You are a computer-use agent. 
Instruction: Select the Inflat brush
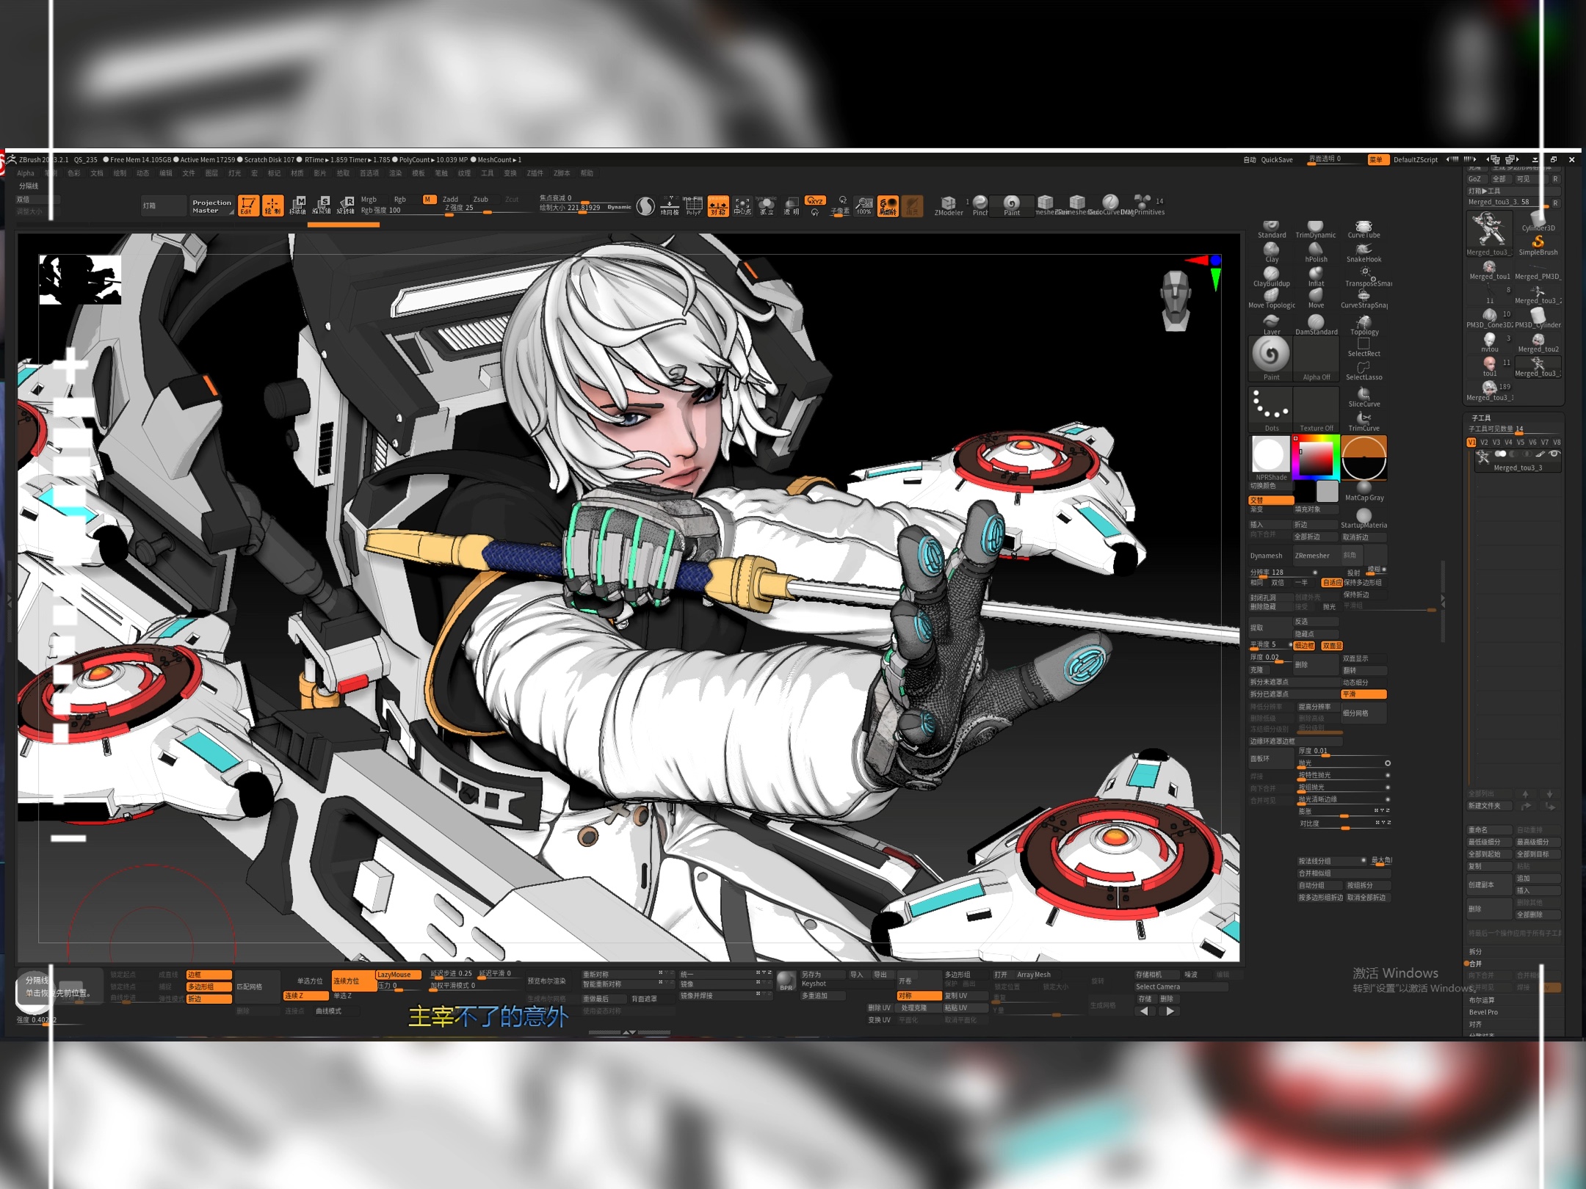click(x=1316, y=277)
